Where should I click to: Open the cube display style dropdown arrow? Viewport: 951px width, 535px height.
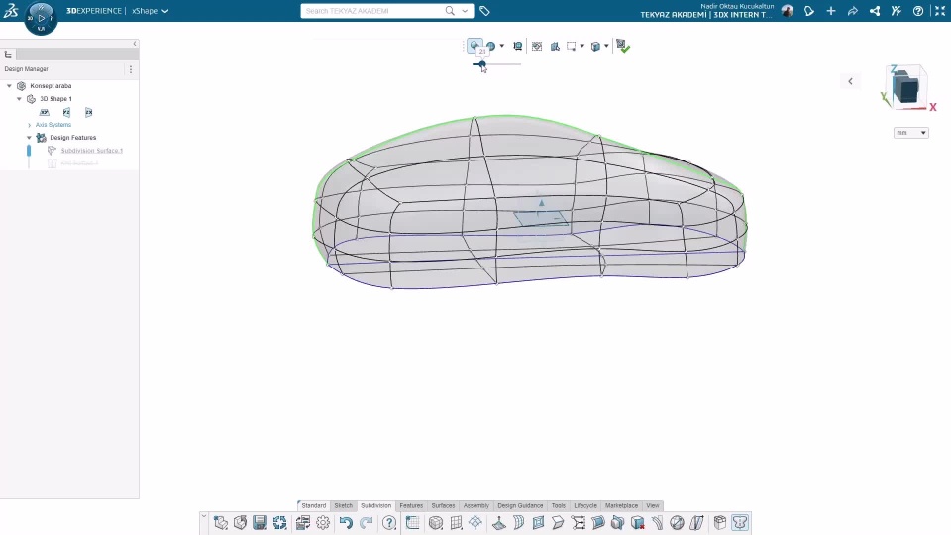(x=606, y=46)
